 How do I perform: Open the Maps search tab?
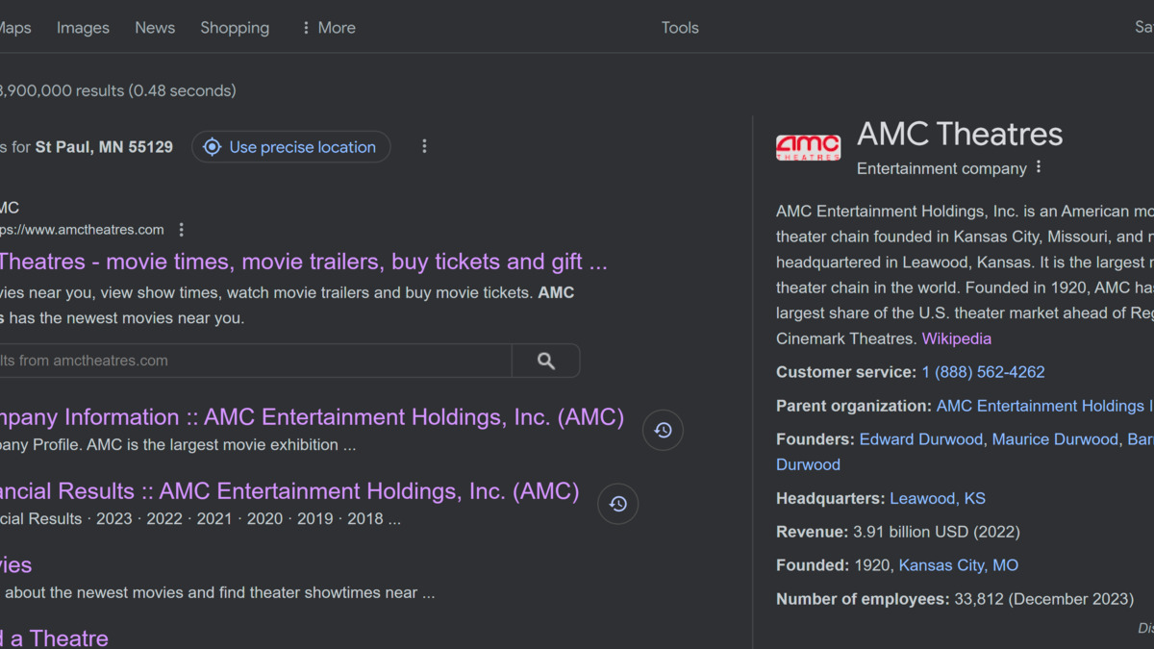click(14, 28)
